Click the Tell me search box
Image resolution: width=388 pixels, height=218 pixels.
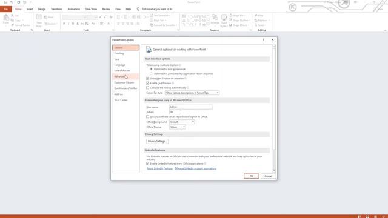157,9
